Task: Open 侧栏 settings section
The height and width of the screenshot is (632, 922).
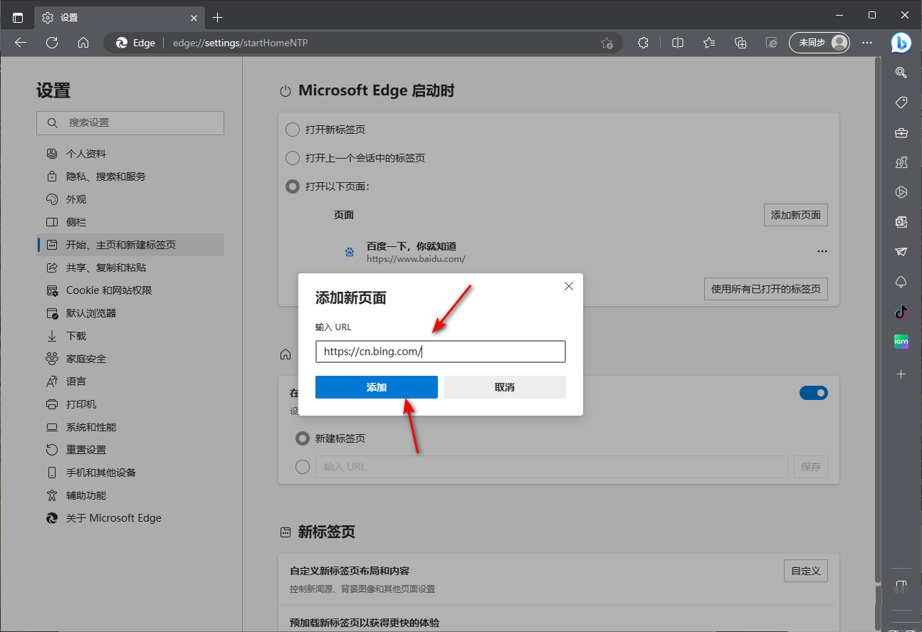Action: tap(130, 222)
